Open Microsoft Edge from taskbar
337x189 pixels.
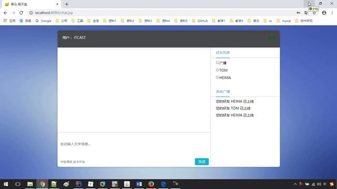pos(163,184)
